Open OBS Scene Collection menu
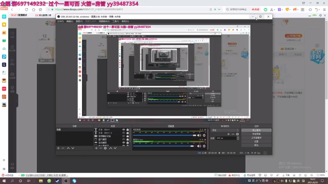This screenshot has height=184, width=328. pyautogui.click(x=104, y=21)
